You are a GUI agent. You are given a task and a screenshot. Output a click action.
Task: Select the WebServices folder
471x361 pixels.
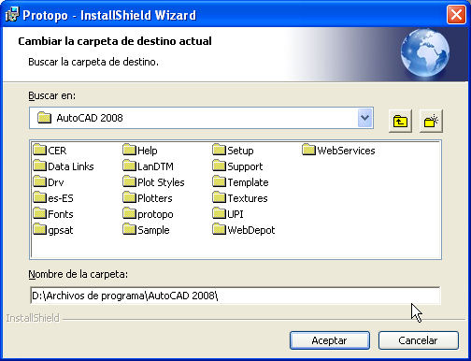point(338,151)
